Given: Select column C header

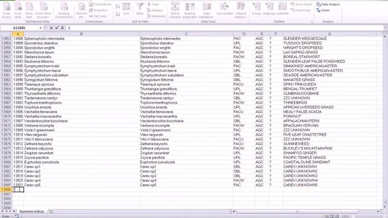Looking at the screenshot, I should [186, 34].
